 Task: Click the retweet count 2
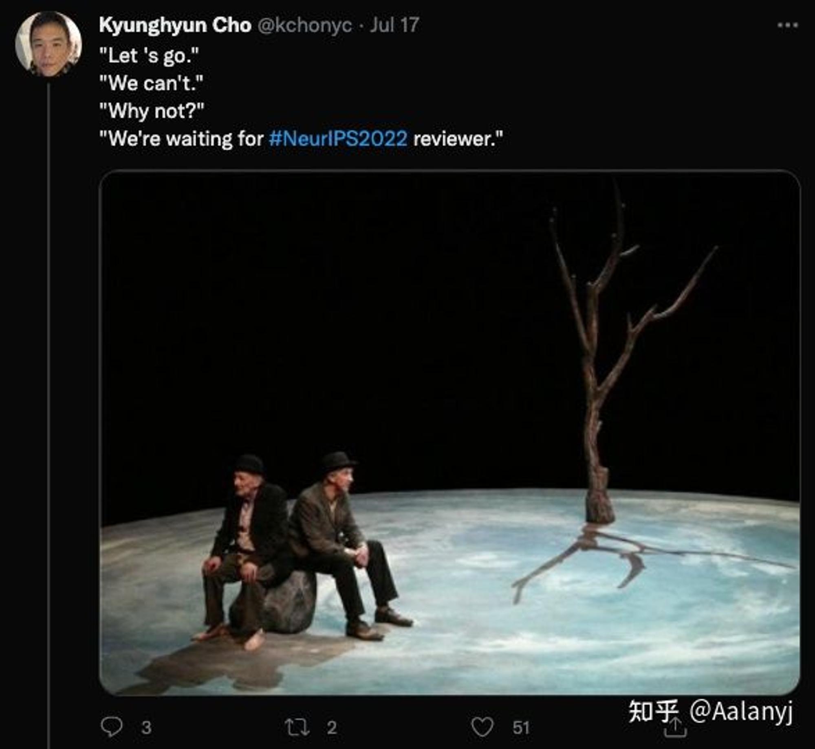tap(332, 728)
